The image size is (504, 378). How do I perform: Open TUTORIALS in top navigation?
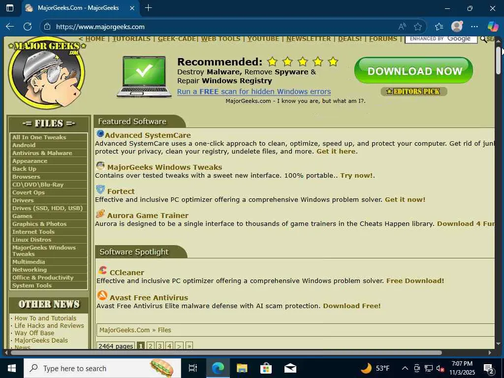coord(131,38)
